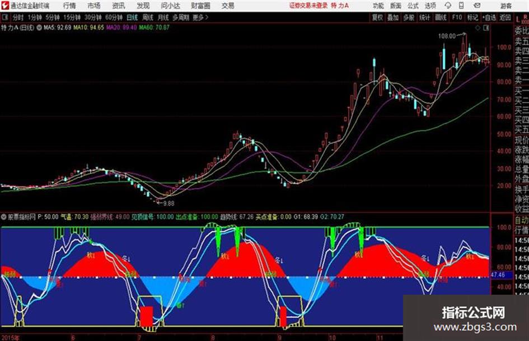
Task: Click the G1: 68.39 indicator value
Action: click(x=306, y=217)
